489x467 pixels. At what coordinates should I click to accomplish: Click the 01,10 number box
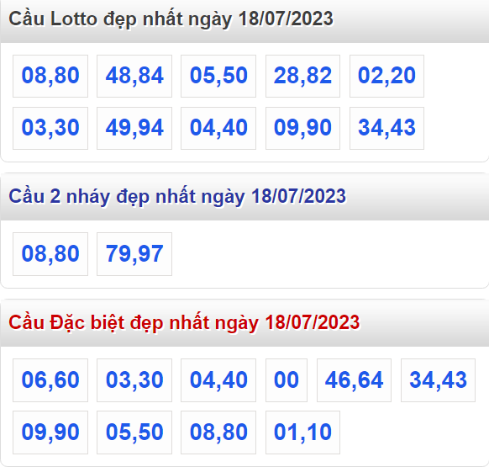coord(302,433)
